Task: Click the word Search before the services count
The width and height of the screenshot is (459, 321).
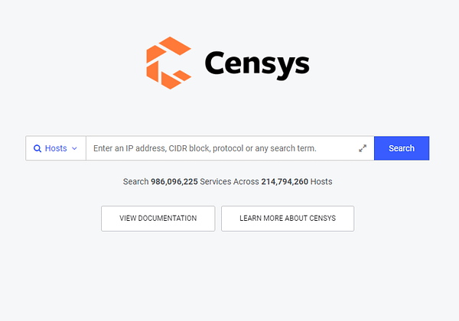Action: tap(136, 182)
